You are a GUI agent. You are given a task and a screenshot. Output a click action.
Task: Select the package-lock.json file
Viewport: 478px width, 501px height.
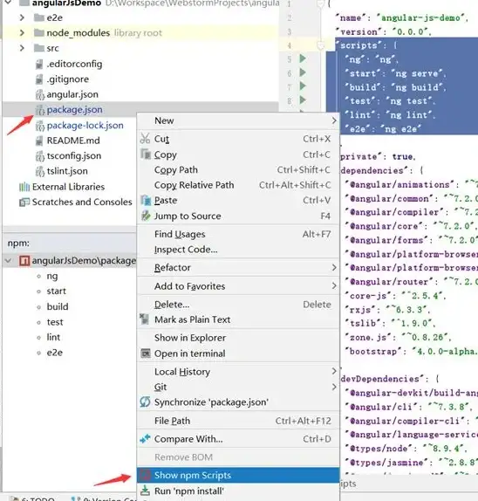pos(85,126)
